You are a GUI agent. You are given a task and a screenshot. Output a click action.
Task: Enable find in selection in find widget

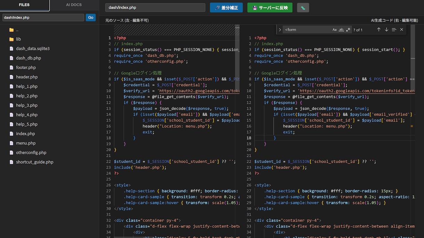click(x=394, y=30)
